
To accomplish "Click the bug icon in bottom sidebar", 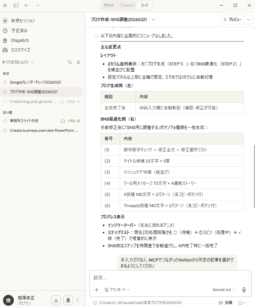I will click(x=68, y=300).
